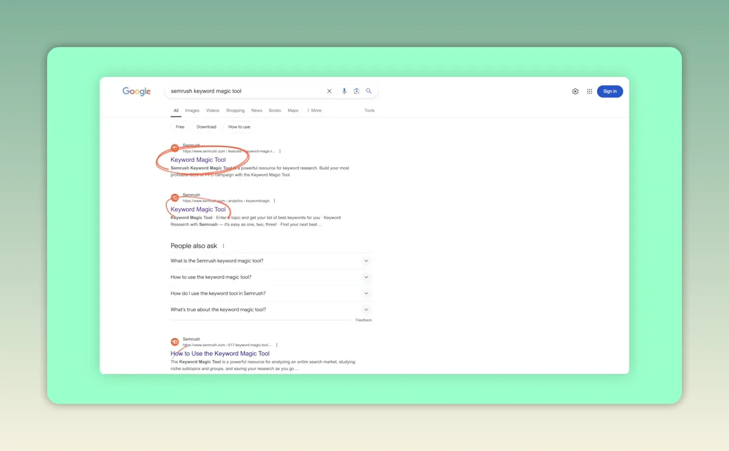The width and height of the screenshot is (729, 451).
Task: Go to the Maps tab
Action: pos(293,111)
